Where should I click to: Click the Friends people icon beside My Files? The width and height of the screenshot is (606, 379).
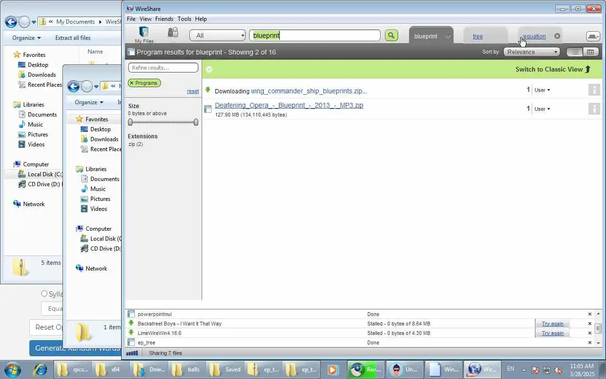point(173,33)
